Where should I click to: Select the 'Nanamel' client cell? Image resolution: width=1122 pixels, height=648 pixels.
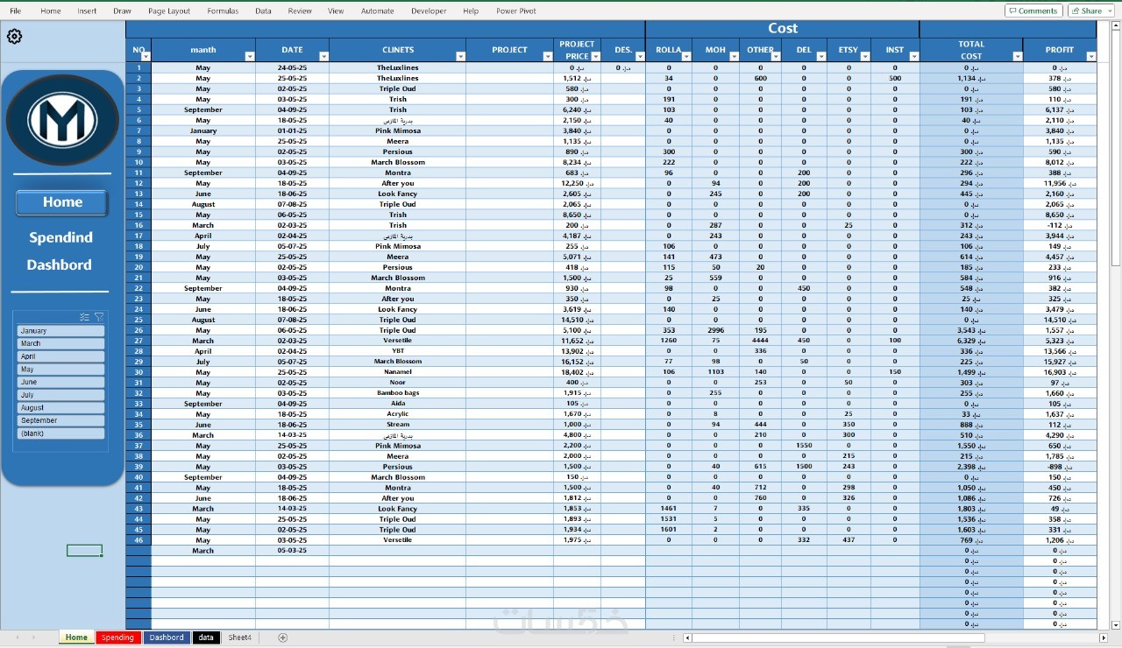[398, 372]
